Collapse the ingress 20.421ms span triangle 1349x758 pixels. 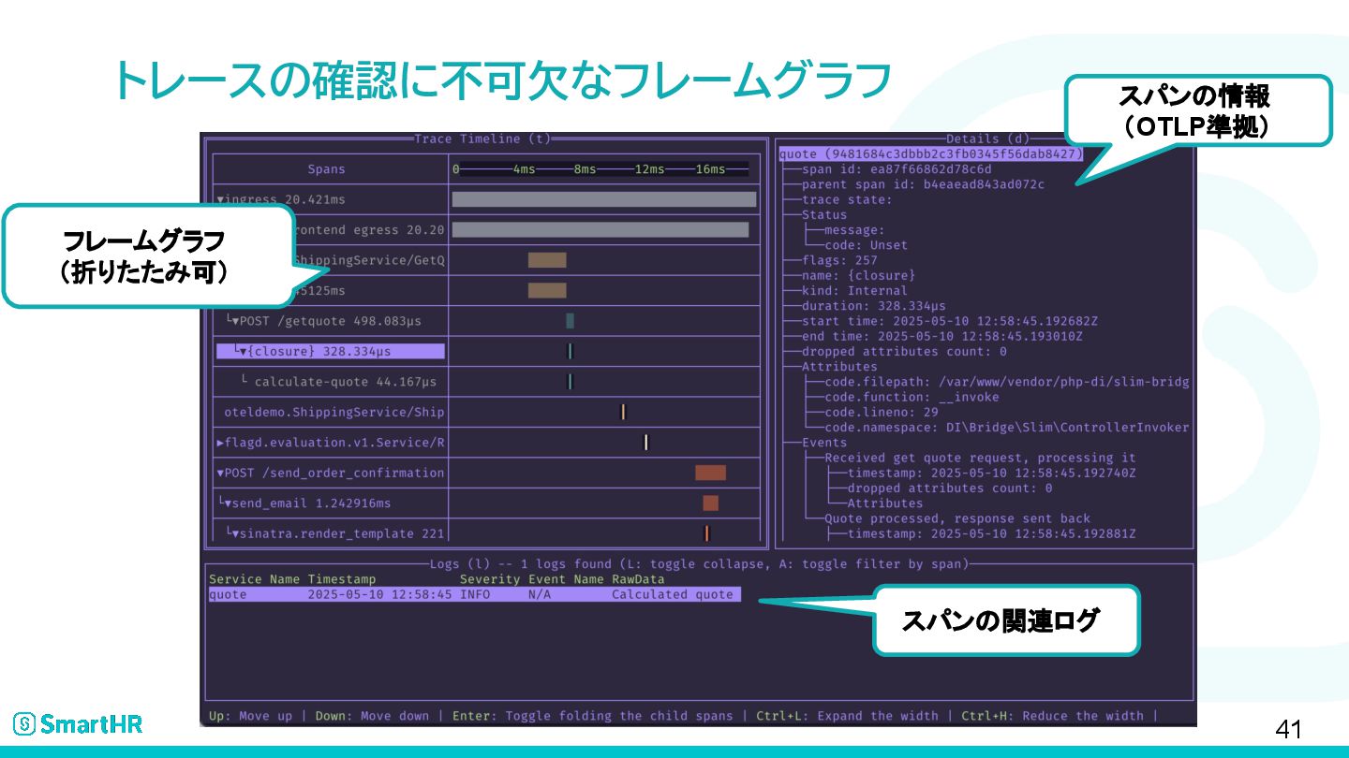click(x=221, y=199)
